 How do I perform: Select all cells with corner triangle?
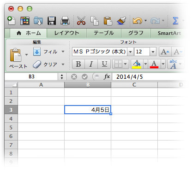11,85
